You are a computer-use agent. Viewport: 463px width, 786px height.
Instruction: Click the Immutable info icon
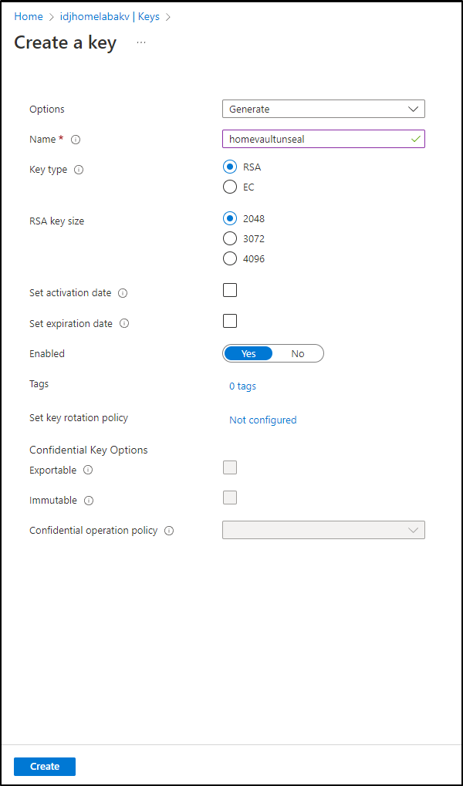(89, 501)
